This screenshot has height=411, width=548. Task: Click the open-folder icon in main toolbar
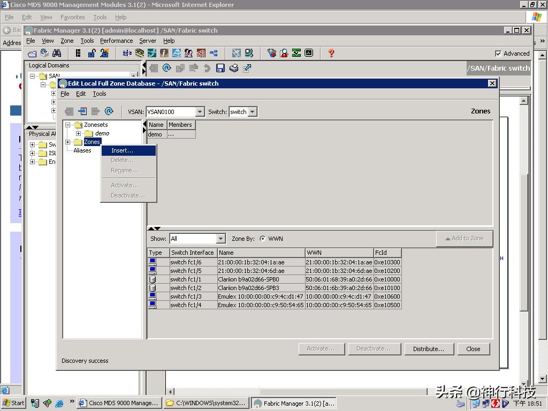point(32,53)
